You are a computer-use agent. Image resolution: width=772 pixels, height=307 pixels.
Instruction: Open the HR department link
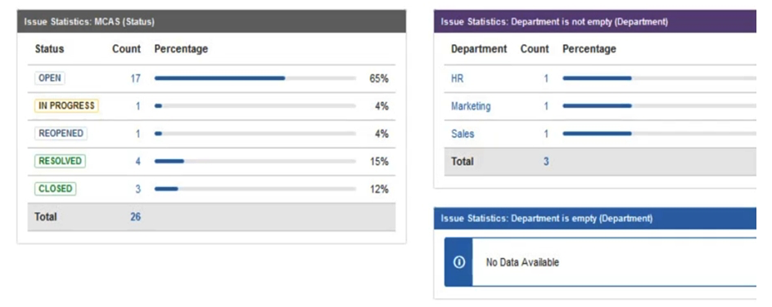tap(457, 78)
